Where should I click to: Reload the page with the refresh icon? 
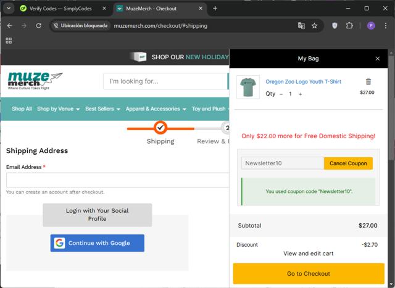[x=38, y=26]
